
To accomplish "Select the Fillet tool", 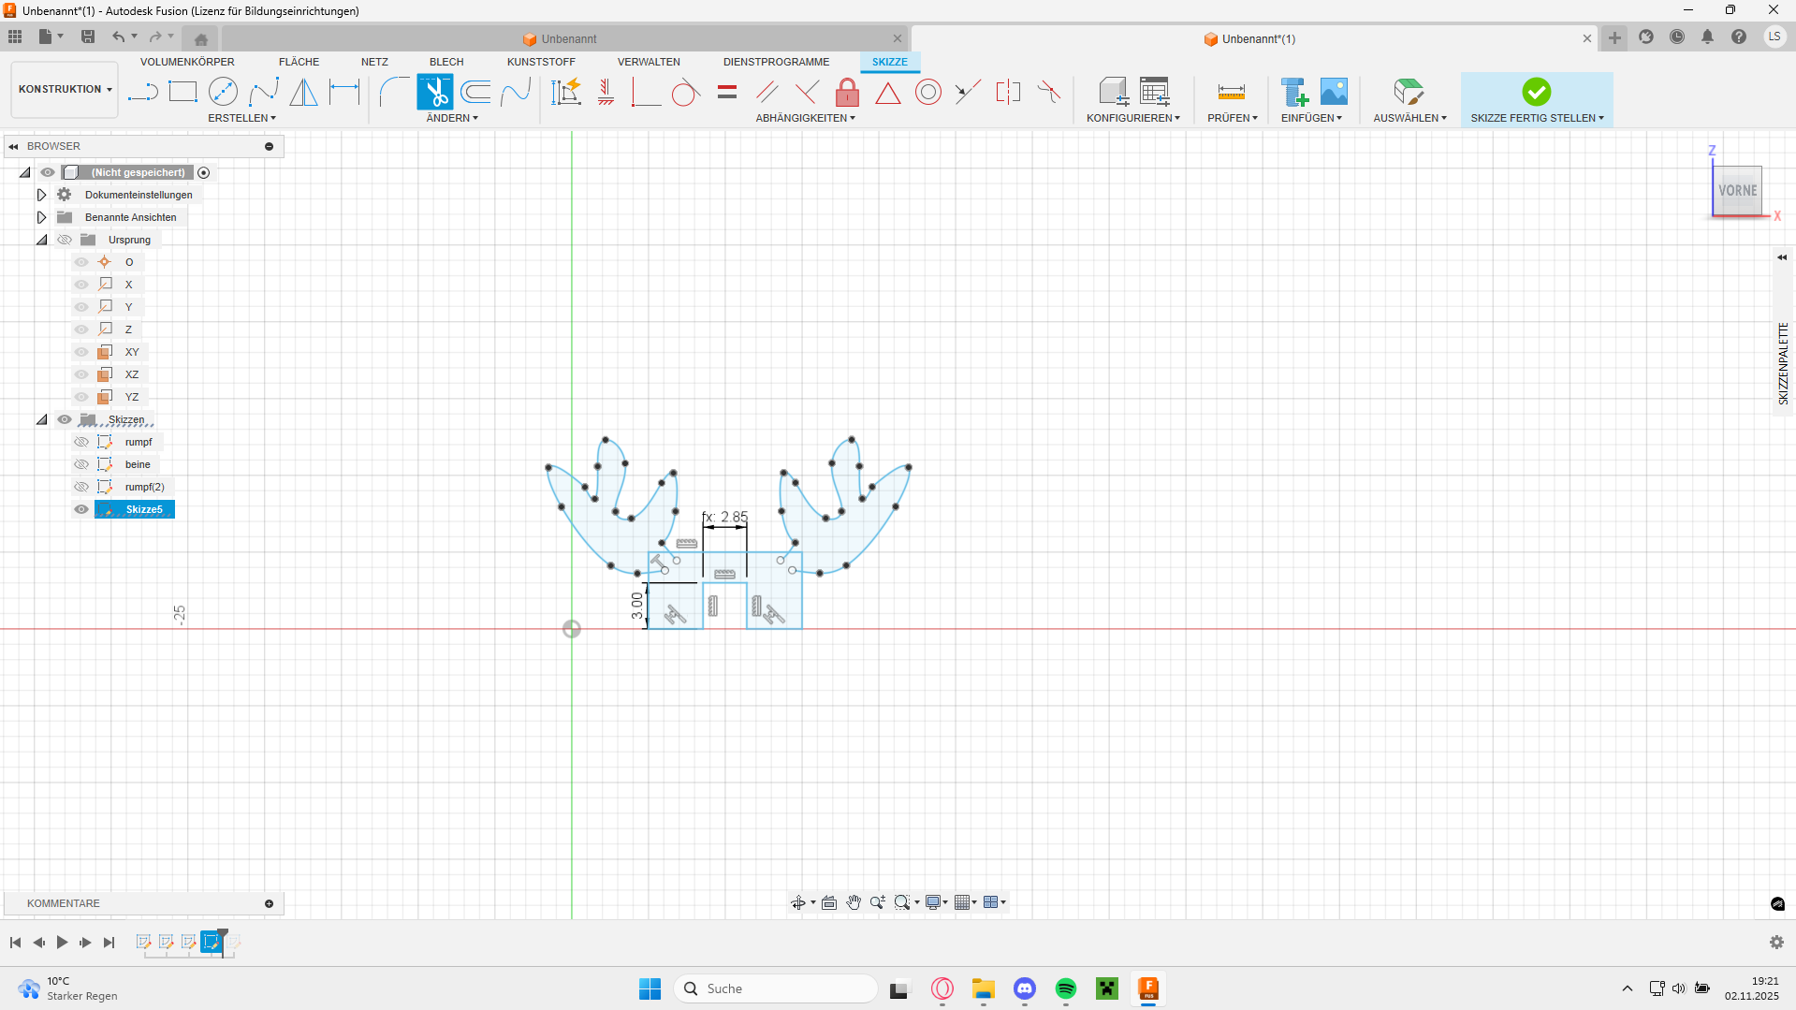I will [x=394, y=92].
